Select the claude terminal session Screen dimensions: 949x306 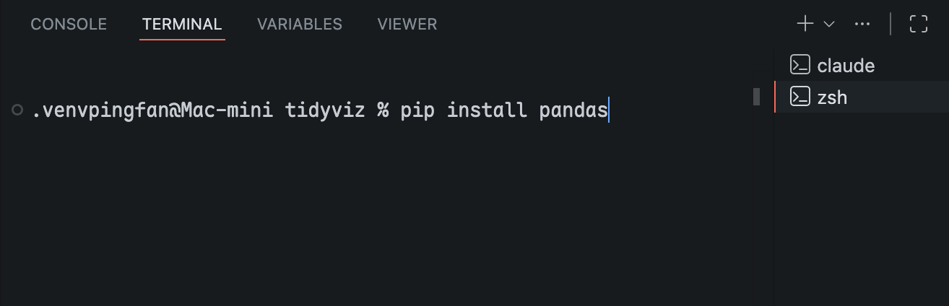pyautogui.click(x=846, y=66)
